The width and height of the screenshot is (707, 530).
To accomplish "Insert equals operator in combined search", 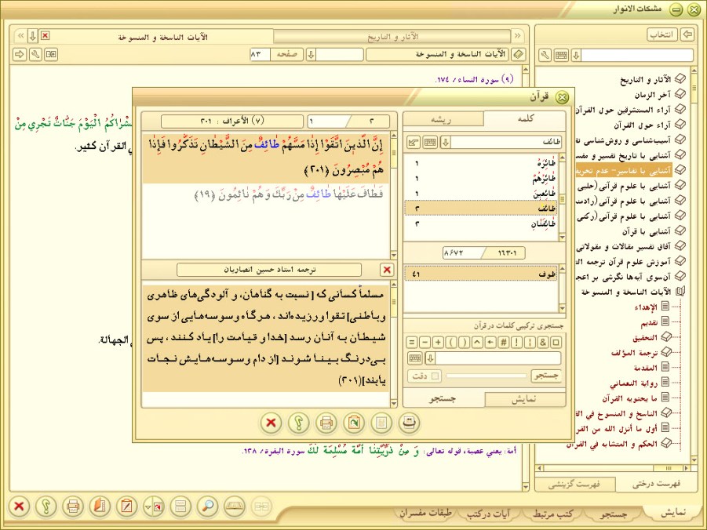I will click(412, 342).
